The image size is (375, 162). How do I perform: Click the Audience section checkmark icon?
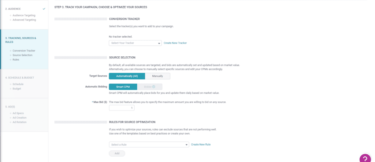coord(44,8)
